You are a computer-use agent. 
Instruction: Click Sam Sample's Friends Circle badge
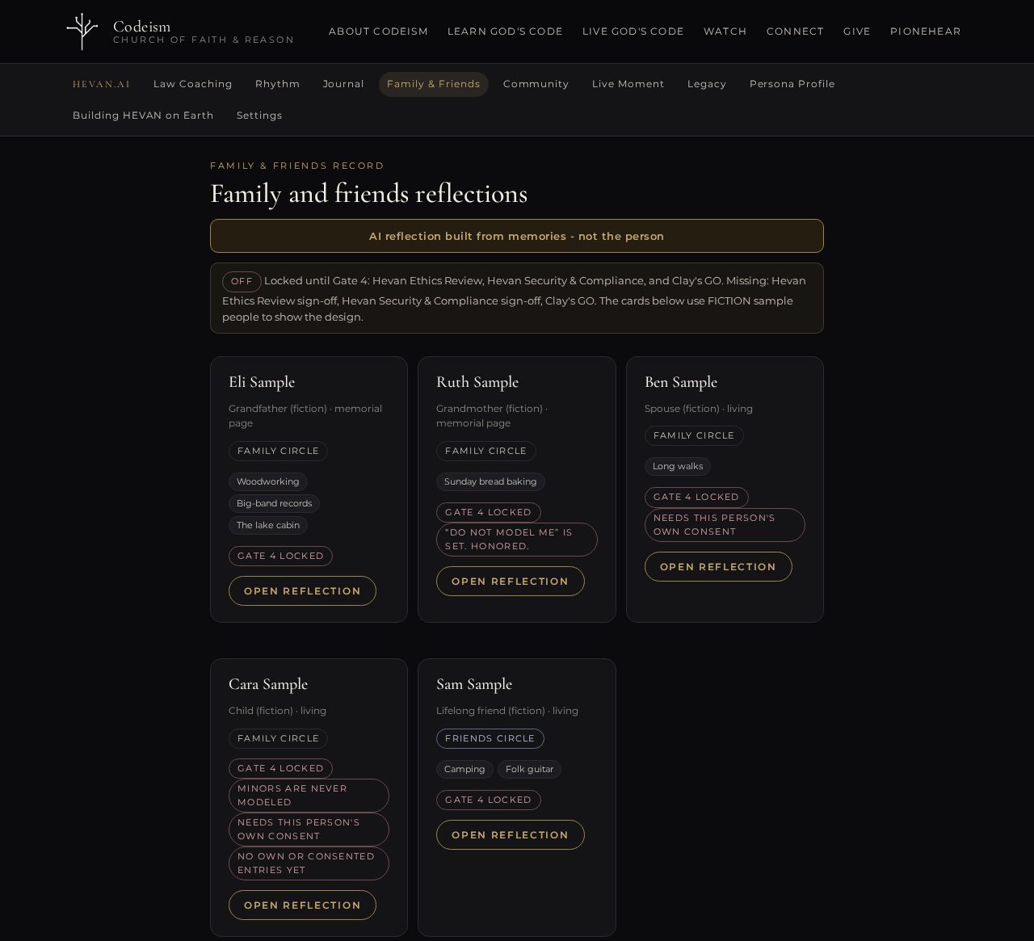[x=490, y=738]
